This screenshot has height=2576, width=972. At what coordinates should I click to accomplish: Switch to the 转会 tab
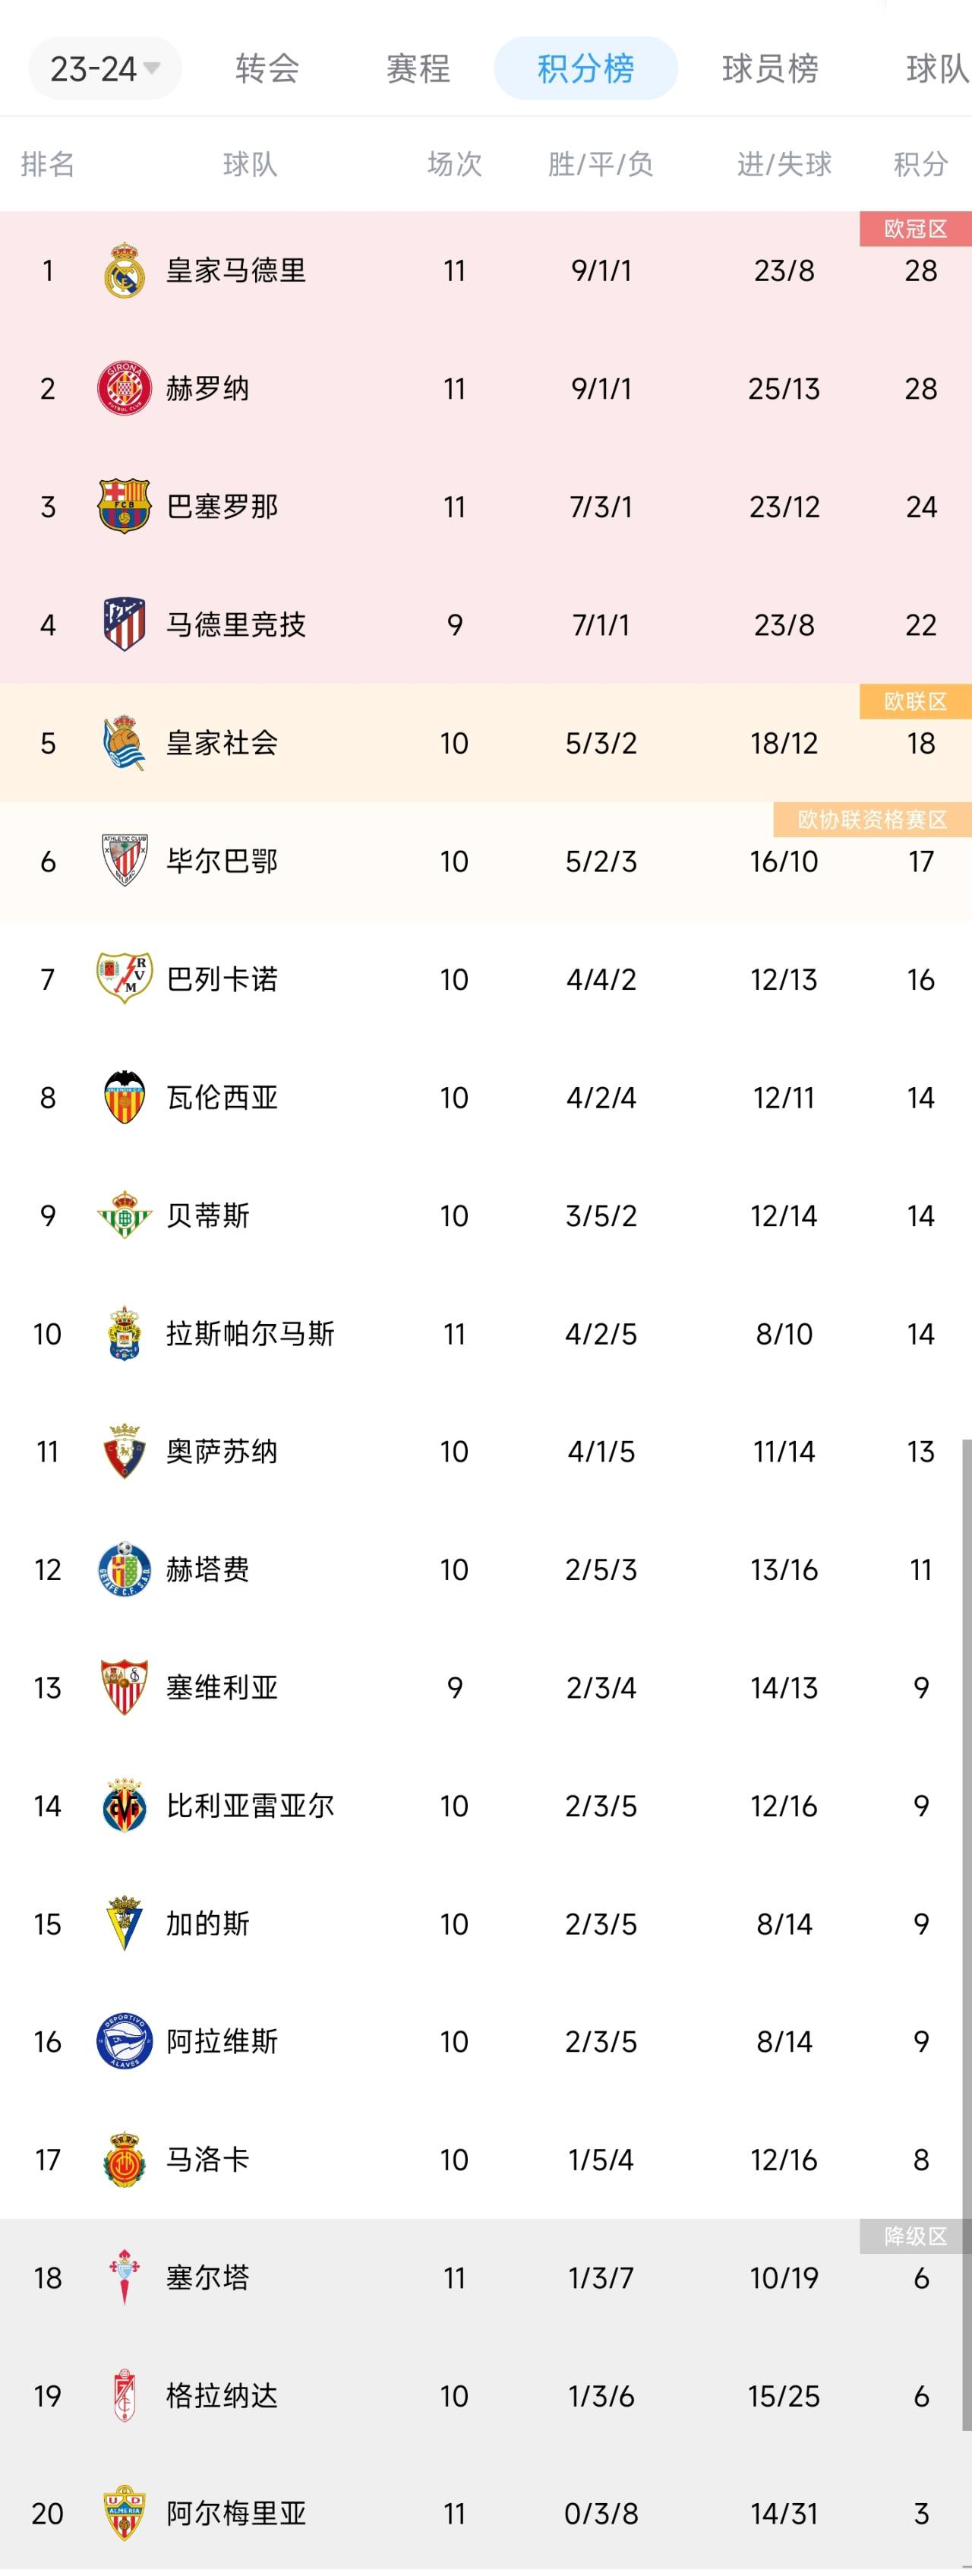click(x=267, y=68)
